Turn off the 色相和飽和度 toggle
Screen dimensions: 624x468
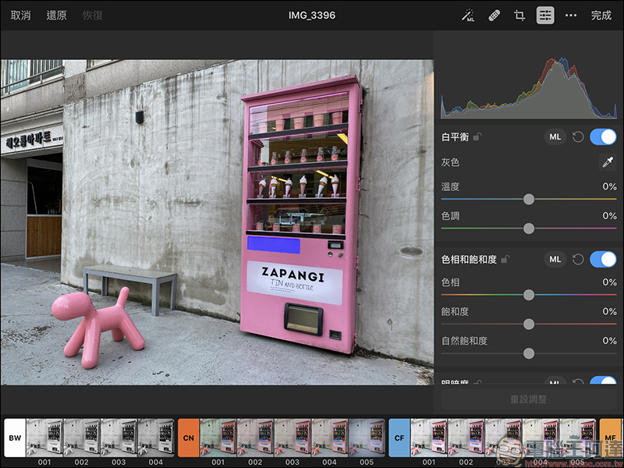pyautogui.click(x=603, y=259)
